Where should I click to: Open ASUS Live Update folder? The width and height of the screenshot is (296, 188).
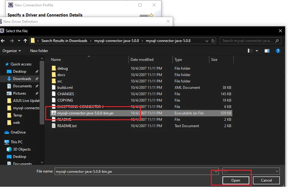(26, 101)
